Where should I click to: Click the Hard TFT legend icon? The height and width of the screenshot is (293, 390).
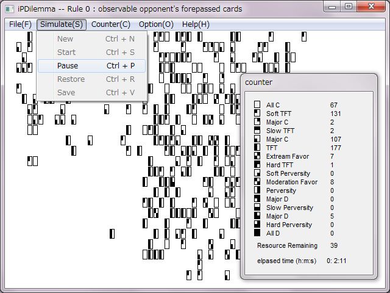257,164
